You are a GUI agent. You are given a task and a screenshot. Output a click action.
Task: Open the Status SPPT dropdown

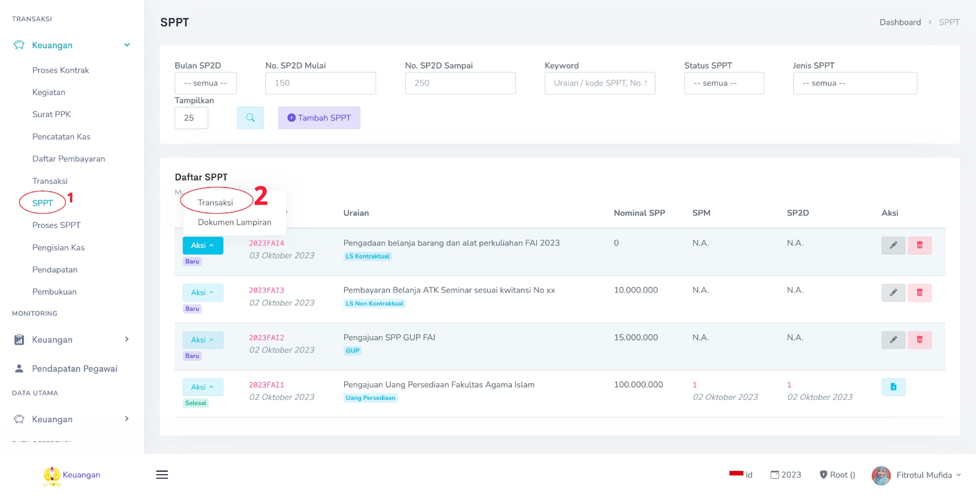click(723, 83)
